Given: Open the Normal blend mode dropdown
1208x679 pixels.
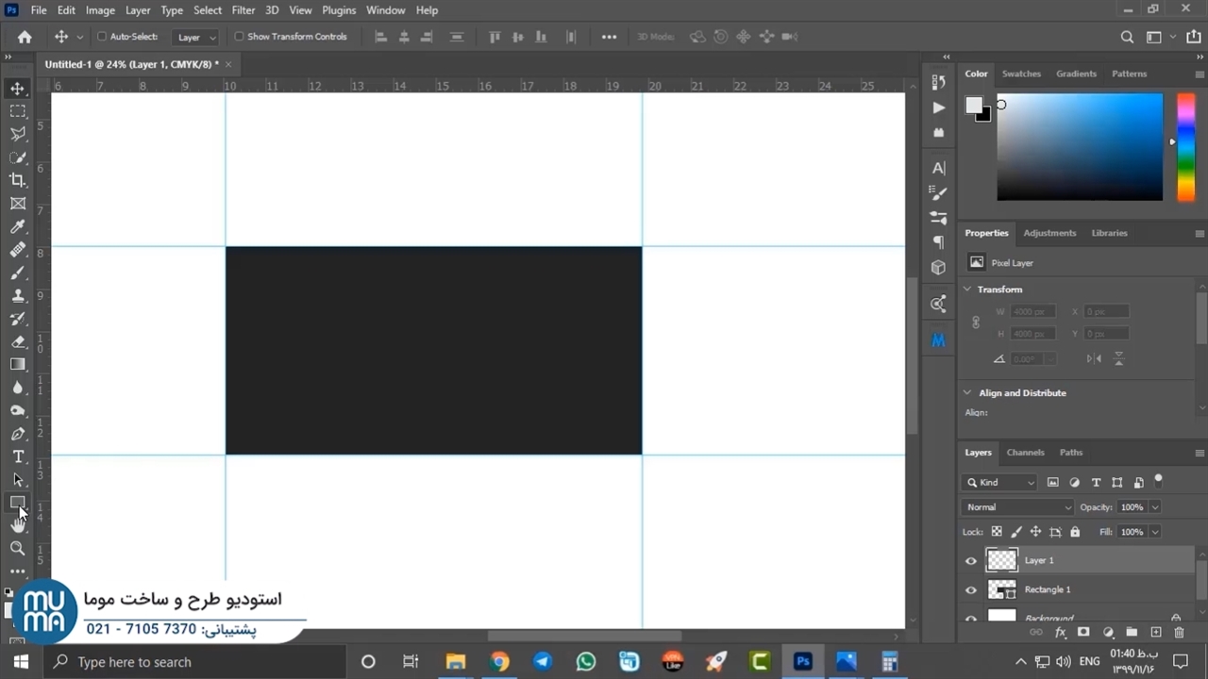Looking at the screenshot, I should (1018, 507).
